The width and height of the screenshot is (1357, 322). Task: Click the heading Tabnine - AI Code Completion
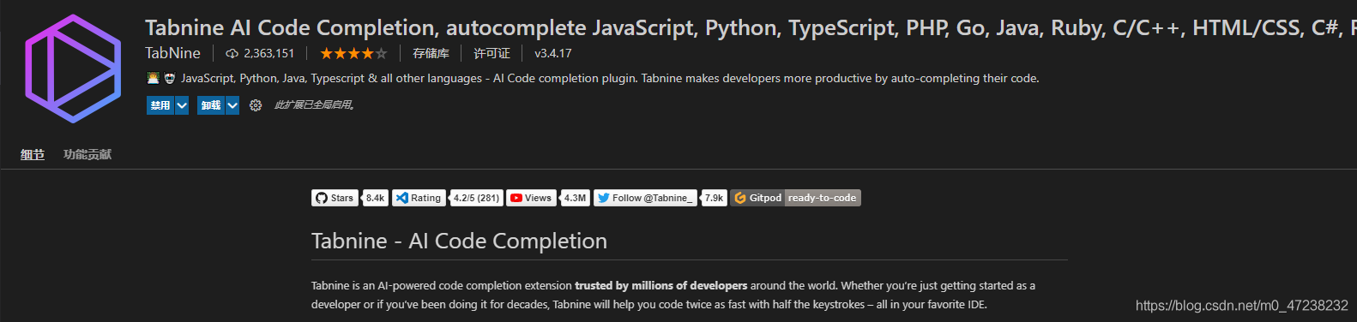[x=459, y=241]
